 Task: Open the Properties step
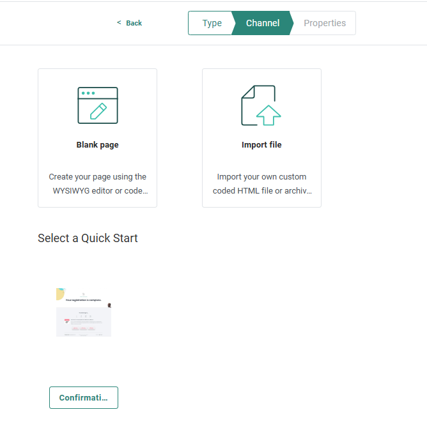click(x=324, y=23)
